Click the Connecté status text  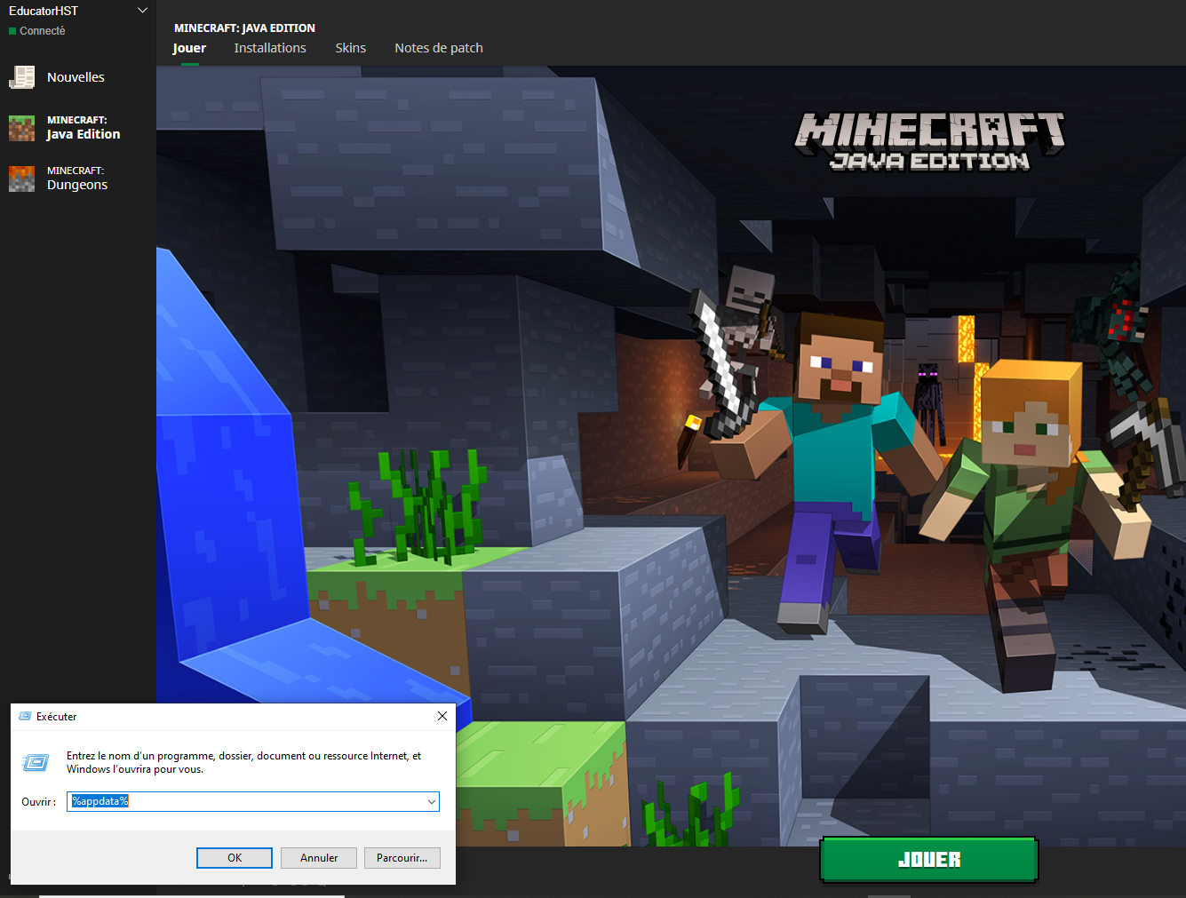click(42, 31)
